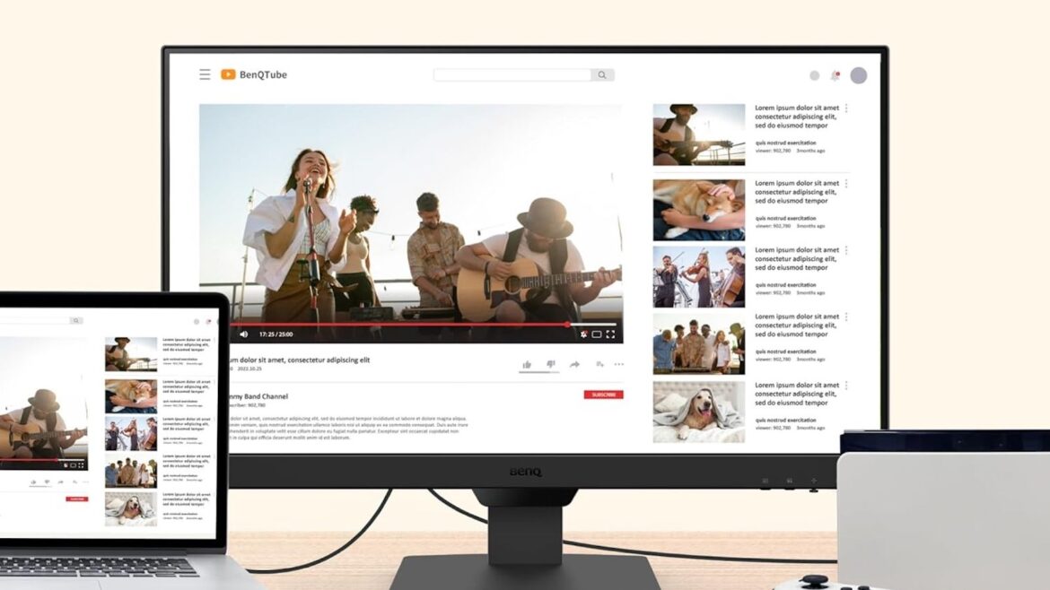Image resolution: width=1050 pixels, height=590 pixels.
Task: Click the title beside the violin thumbnail on monitor
Action: [x=797, y=259]
